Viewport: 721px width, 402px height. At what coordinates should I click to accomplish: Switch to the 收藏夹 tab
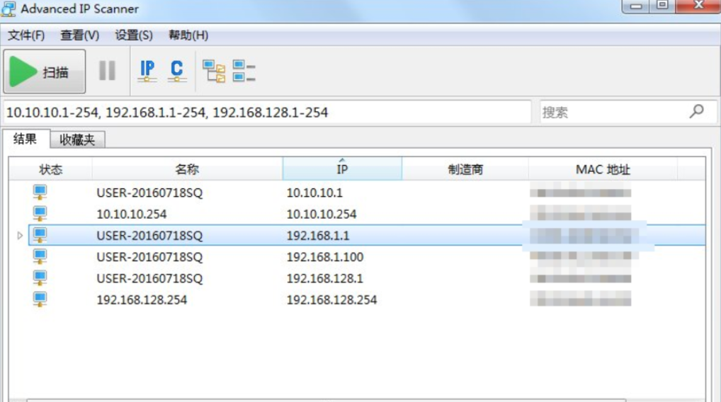[x=77, y=139]
